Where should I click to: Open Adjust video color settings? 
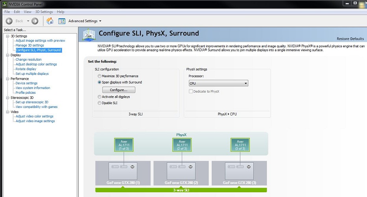click(x=34, y=116)
